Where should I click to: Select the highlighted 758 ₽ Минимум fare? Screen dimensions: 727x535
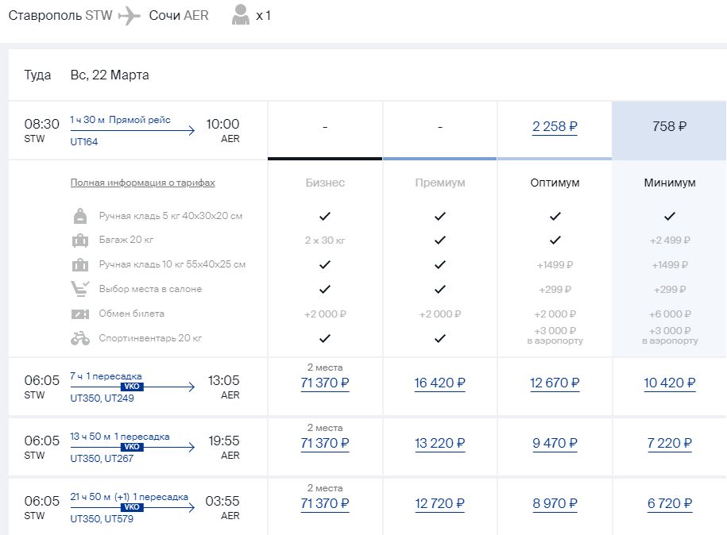[669, 126]
